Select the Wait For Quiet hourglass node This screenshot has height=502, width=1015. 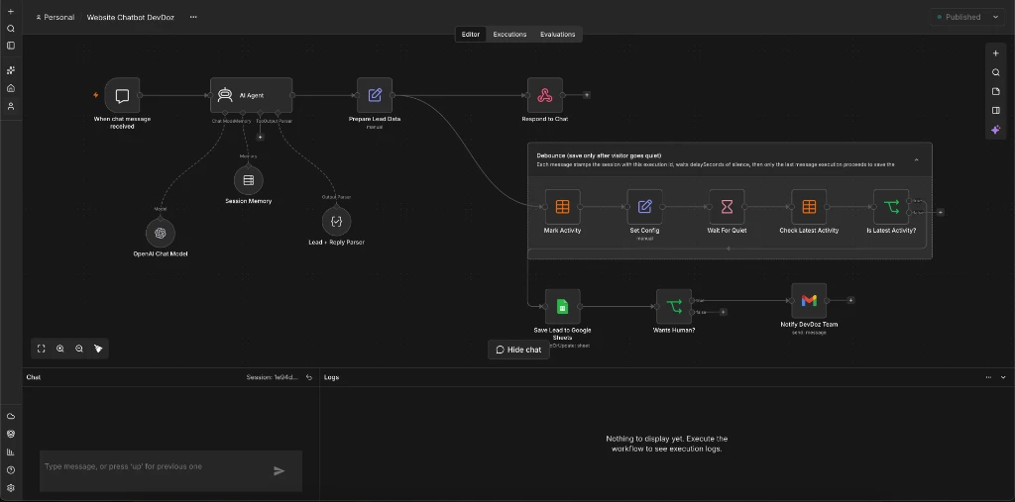click(727, 207)
